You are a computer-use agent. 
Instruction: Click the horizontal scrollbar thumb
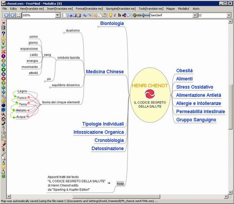tap(116, 196)
